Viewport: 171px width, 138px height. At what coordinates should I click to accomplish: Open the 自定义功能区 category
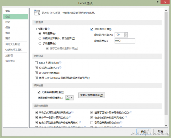point(15,44)
